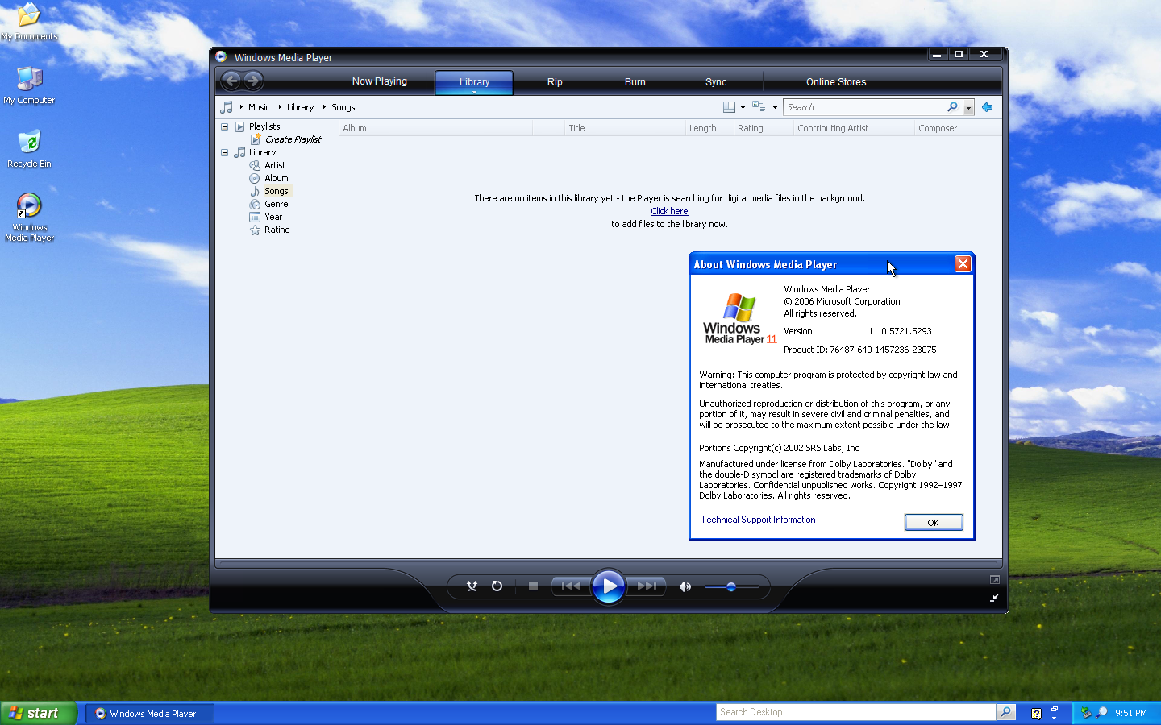Open the Technical Support Information link

(x=758, y=520)
